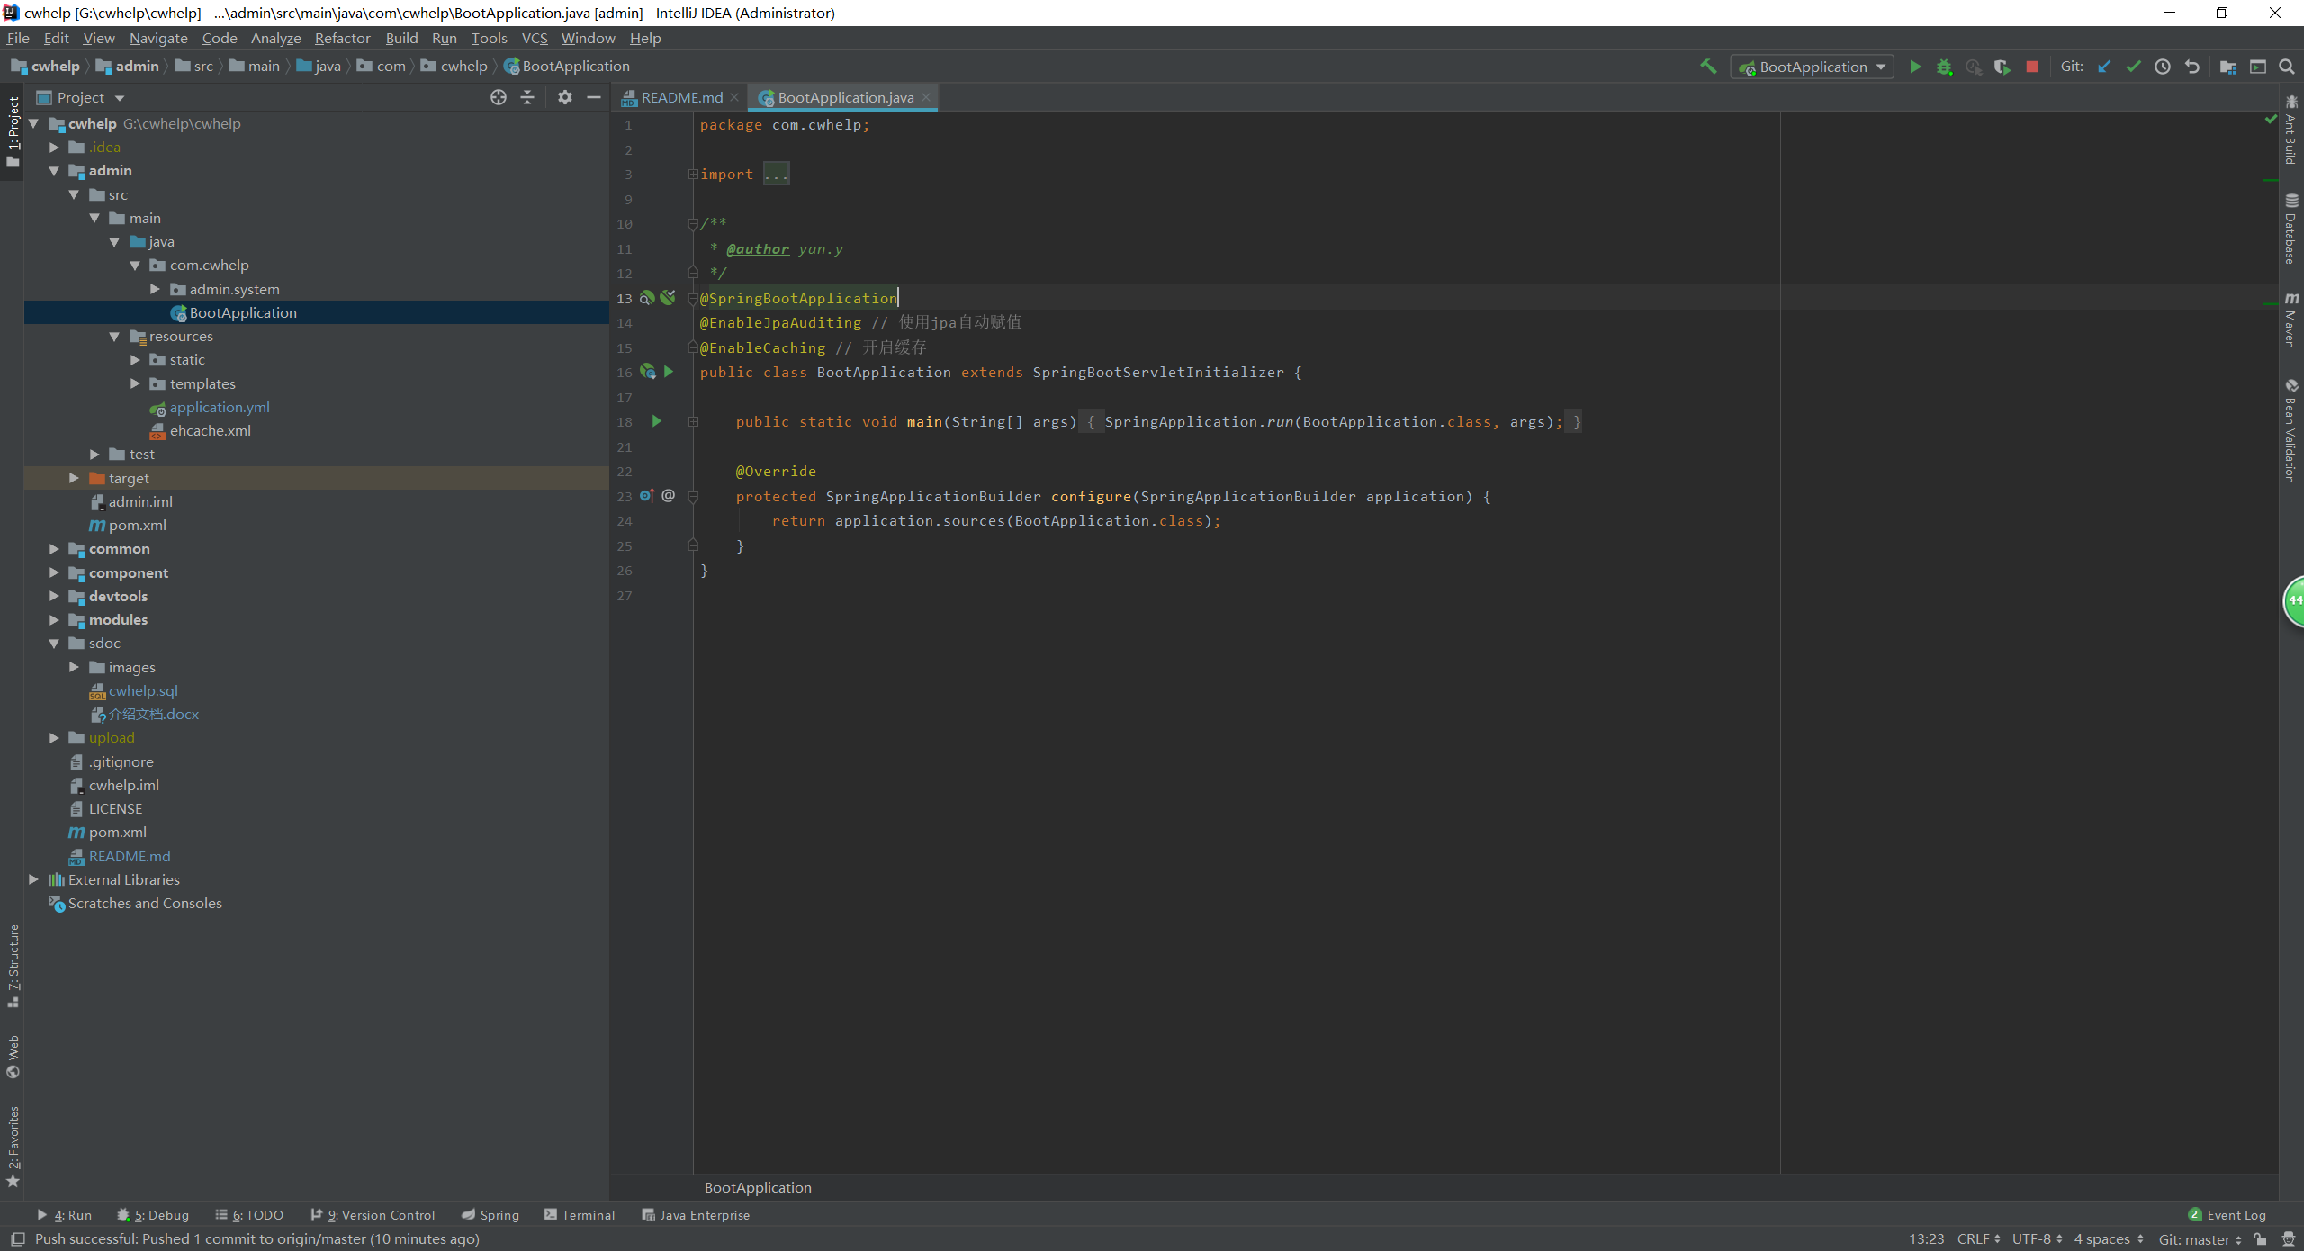Image resolution: width=2304 pixels, height=1251 pixels.
Task: Expand External Libraries node
Action: [33, 879]
